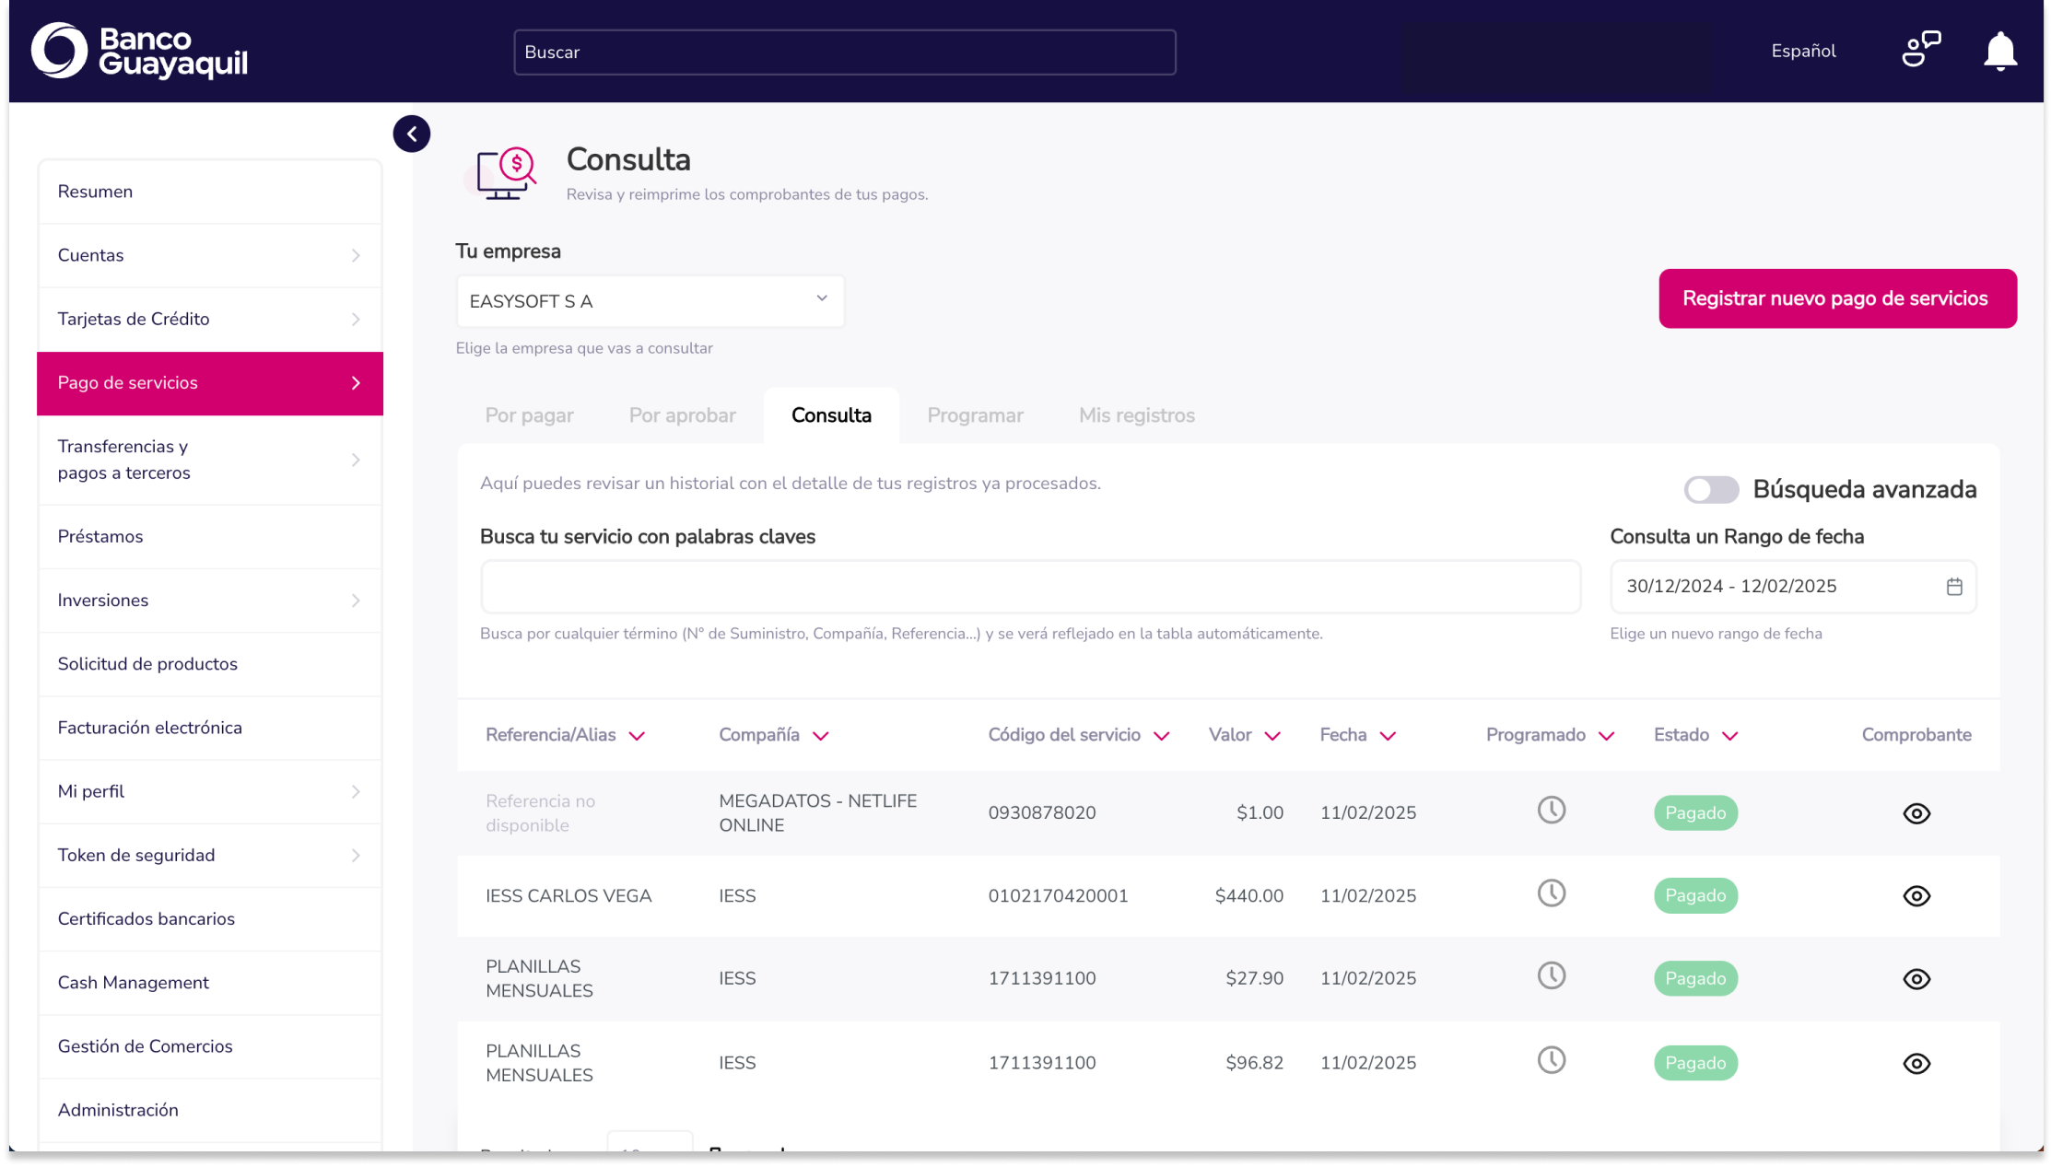This screenshot has width=2051, height=1167.
Task: Open Administración in the sidebar
Action: click(x=210, y=1110)
